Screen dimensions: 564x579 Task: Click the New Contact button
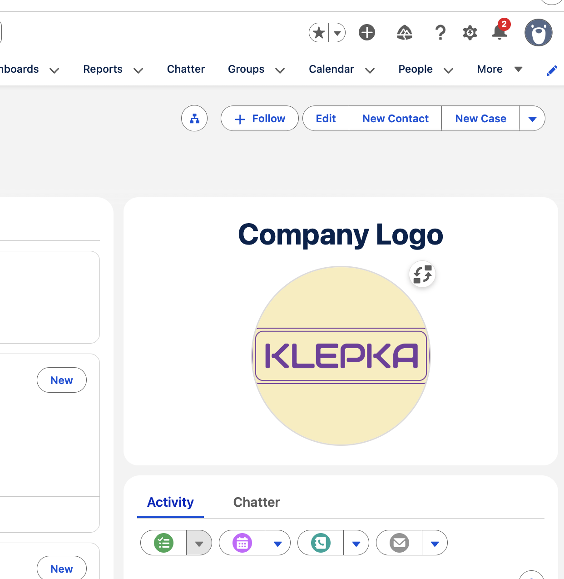tap(395, 119)
